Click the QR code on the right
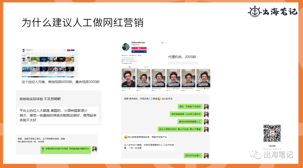The height and width of the screenshot is (168, 303). click(272, 133)
